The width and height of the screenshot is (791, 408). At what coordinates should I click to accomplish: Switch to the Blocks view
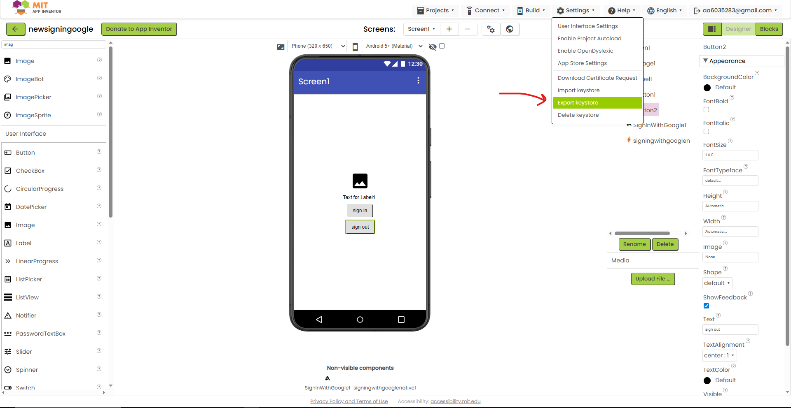769,29
